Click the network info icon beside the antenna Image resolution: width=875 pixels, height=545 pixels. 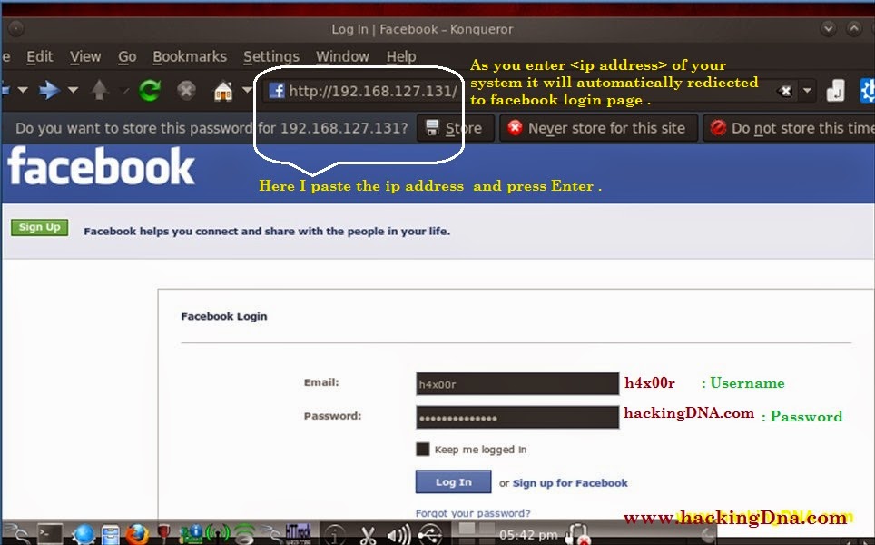pos(192,534)
